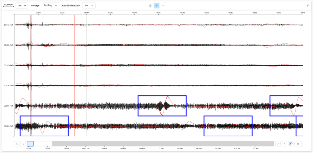Click the 03:30 time axis label

tap(230, 13)
